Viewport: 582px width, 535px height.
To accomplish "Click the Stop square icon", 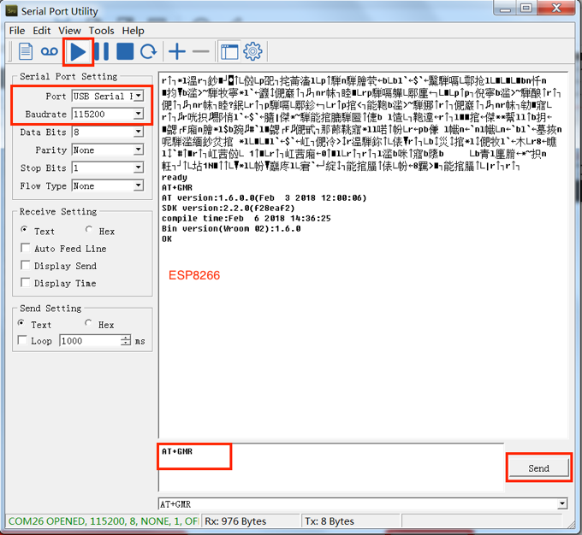I will [x=125, y=52].
